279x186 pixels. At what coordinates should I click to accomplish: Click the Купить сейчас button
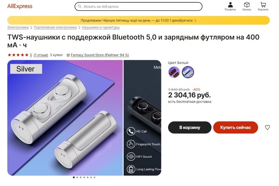coord(236,127)
